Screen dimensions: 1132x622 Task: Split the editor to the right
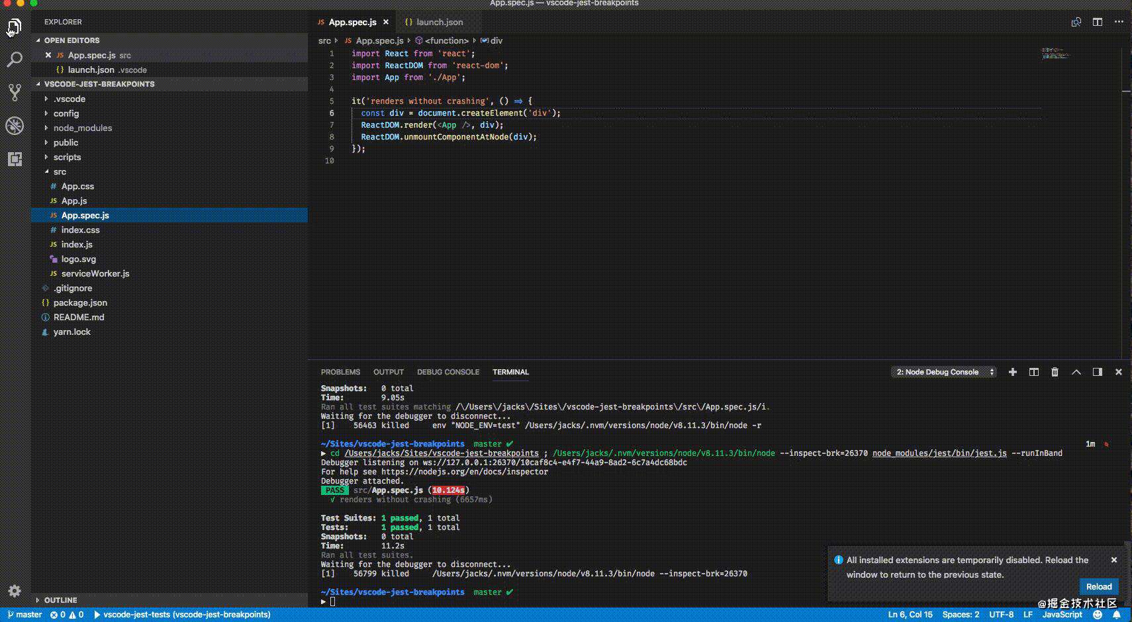point(1098,22)
